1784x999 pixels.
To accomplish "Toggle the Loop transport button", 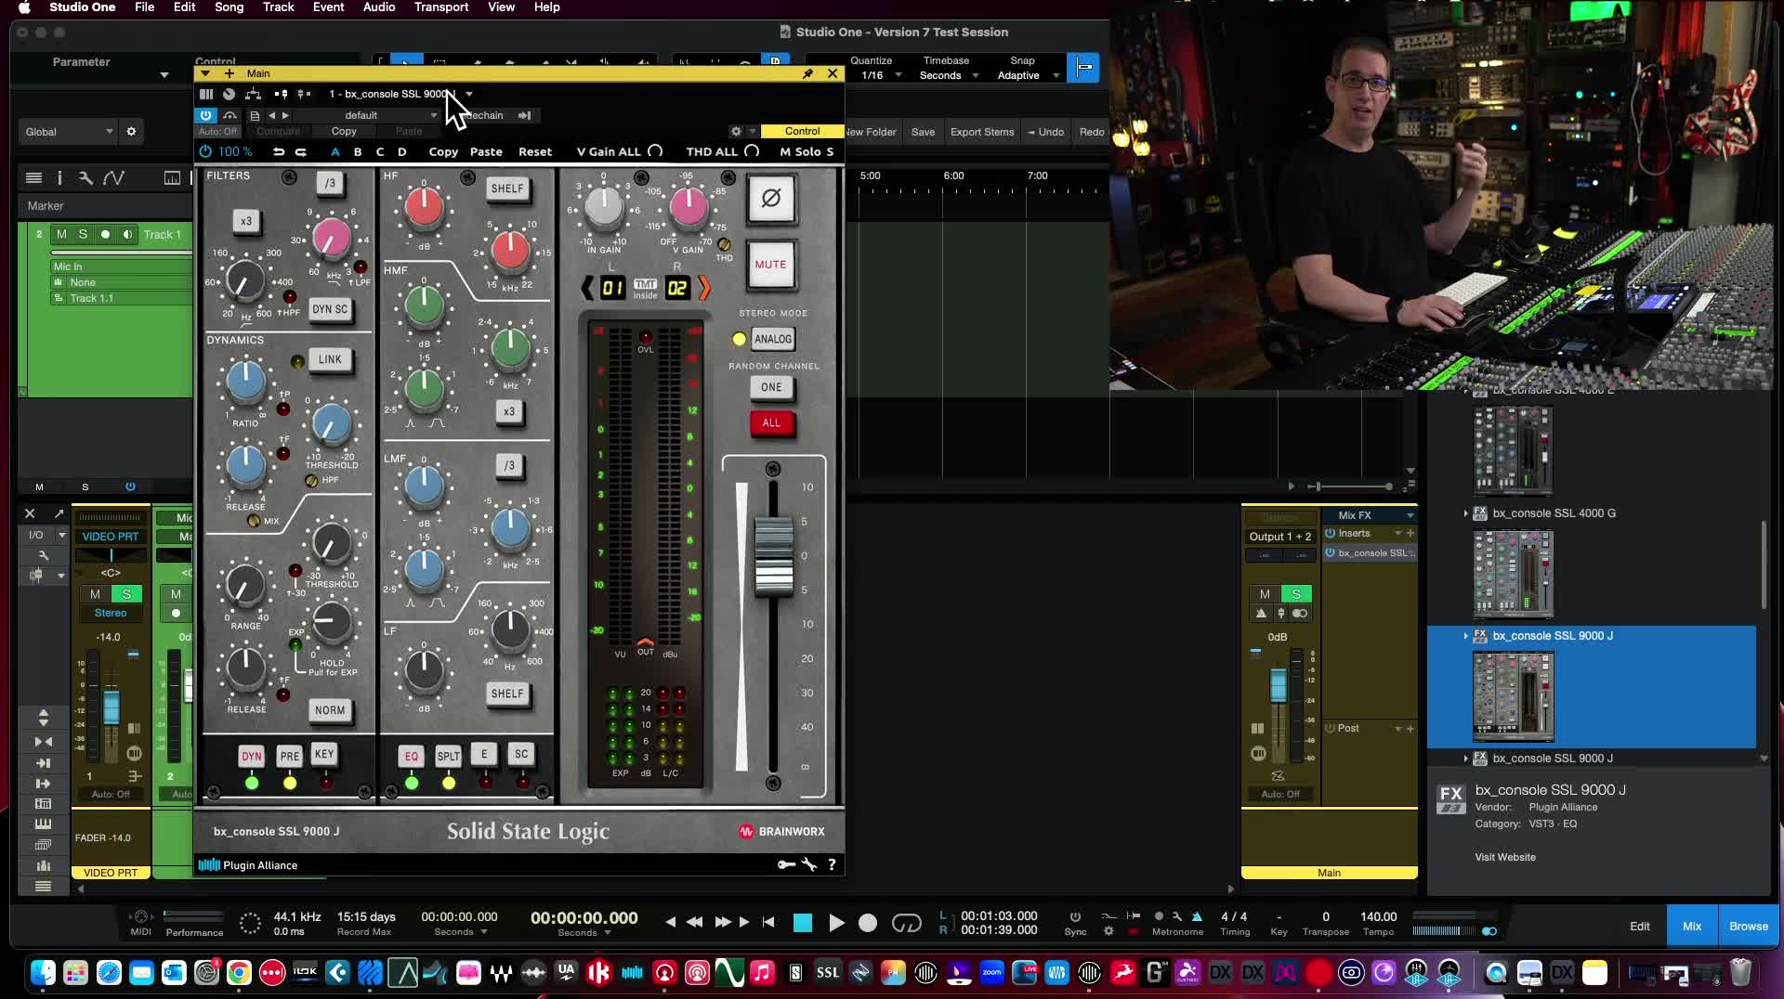I will click(906, 923).
